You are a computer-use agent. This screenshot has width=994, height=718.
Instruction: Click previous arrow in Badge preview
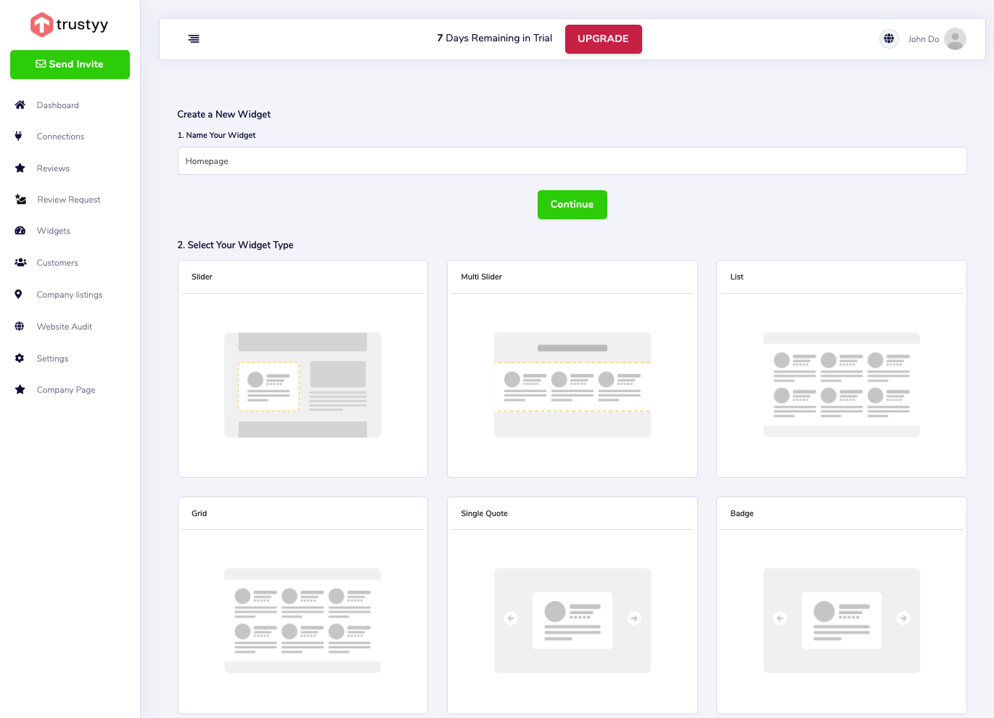tap(780, 619)
